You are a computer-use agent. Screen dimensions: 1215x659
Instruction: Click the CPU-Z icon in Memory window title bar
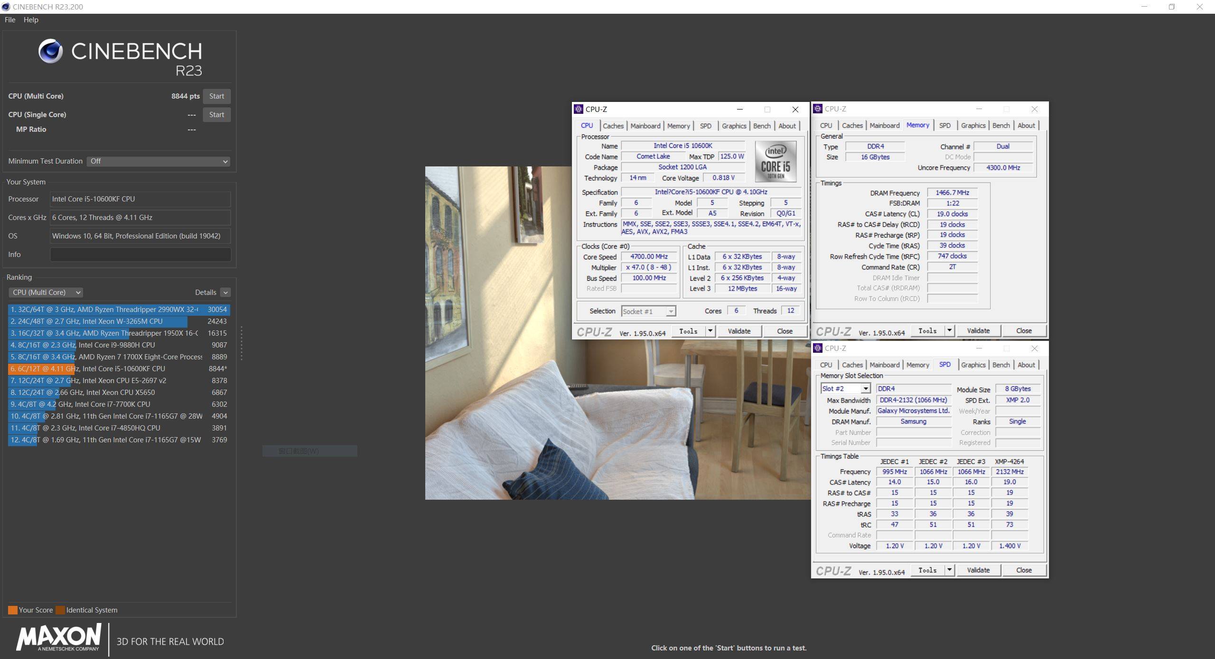click(817, 109)
